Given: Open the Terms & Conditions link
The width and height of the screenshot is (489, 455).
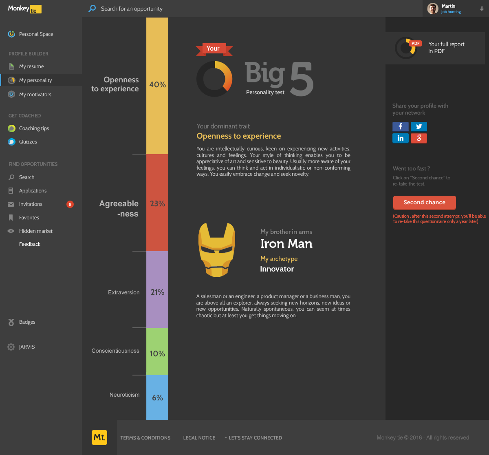Looking at the screenshot, I should (145, 438).
